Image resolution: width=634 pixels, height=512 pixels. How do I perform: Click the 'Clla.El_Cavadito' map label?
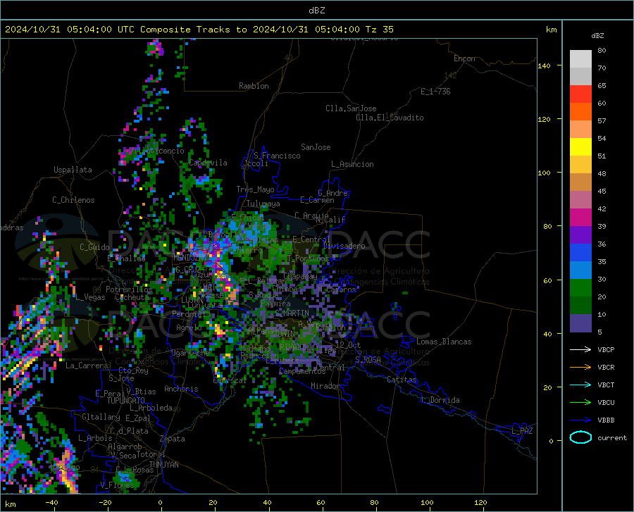pos(390,118)
